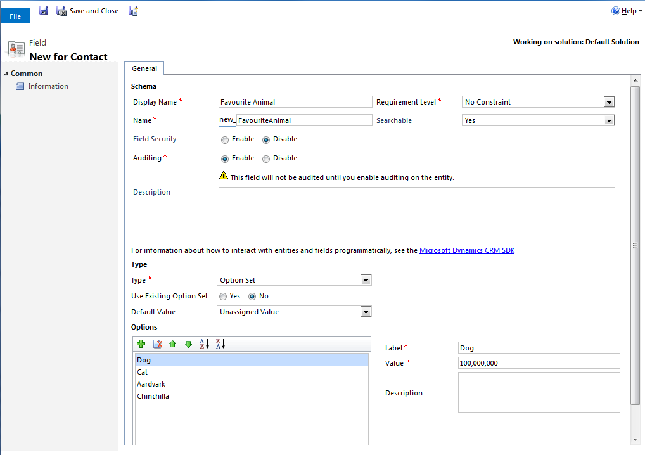645x455 pixels.
Task: Select Yes for Use Existing Option Set
Action: click(x=223, y=297)
